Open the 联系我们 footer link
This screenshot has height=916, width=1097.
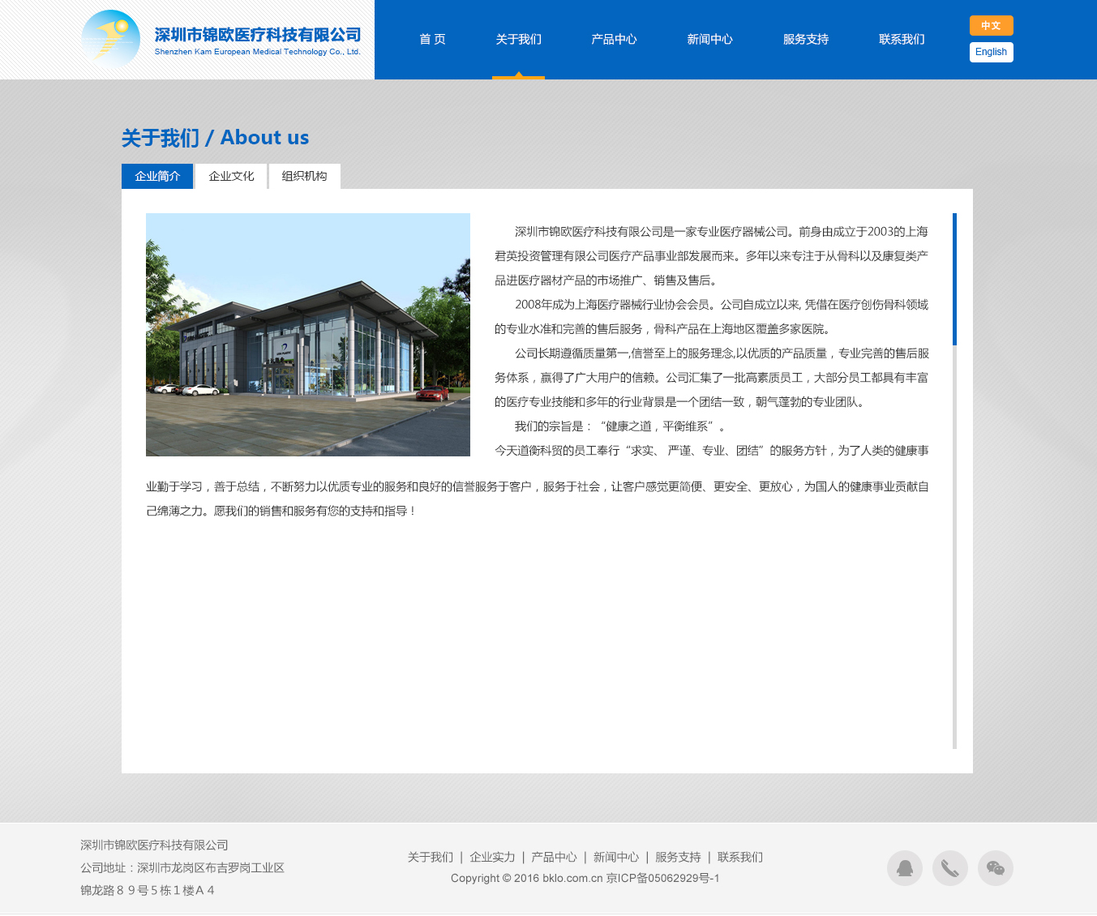tap(739, 857)
